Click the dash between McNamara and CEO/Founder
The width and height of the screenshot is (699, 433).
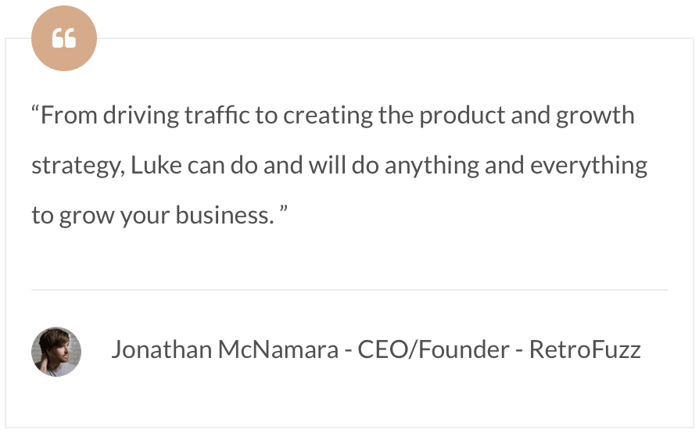coord(348,352)
